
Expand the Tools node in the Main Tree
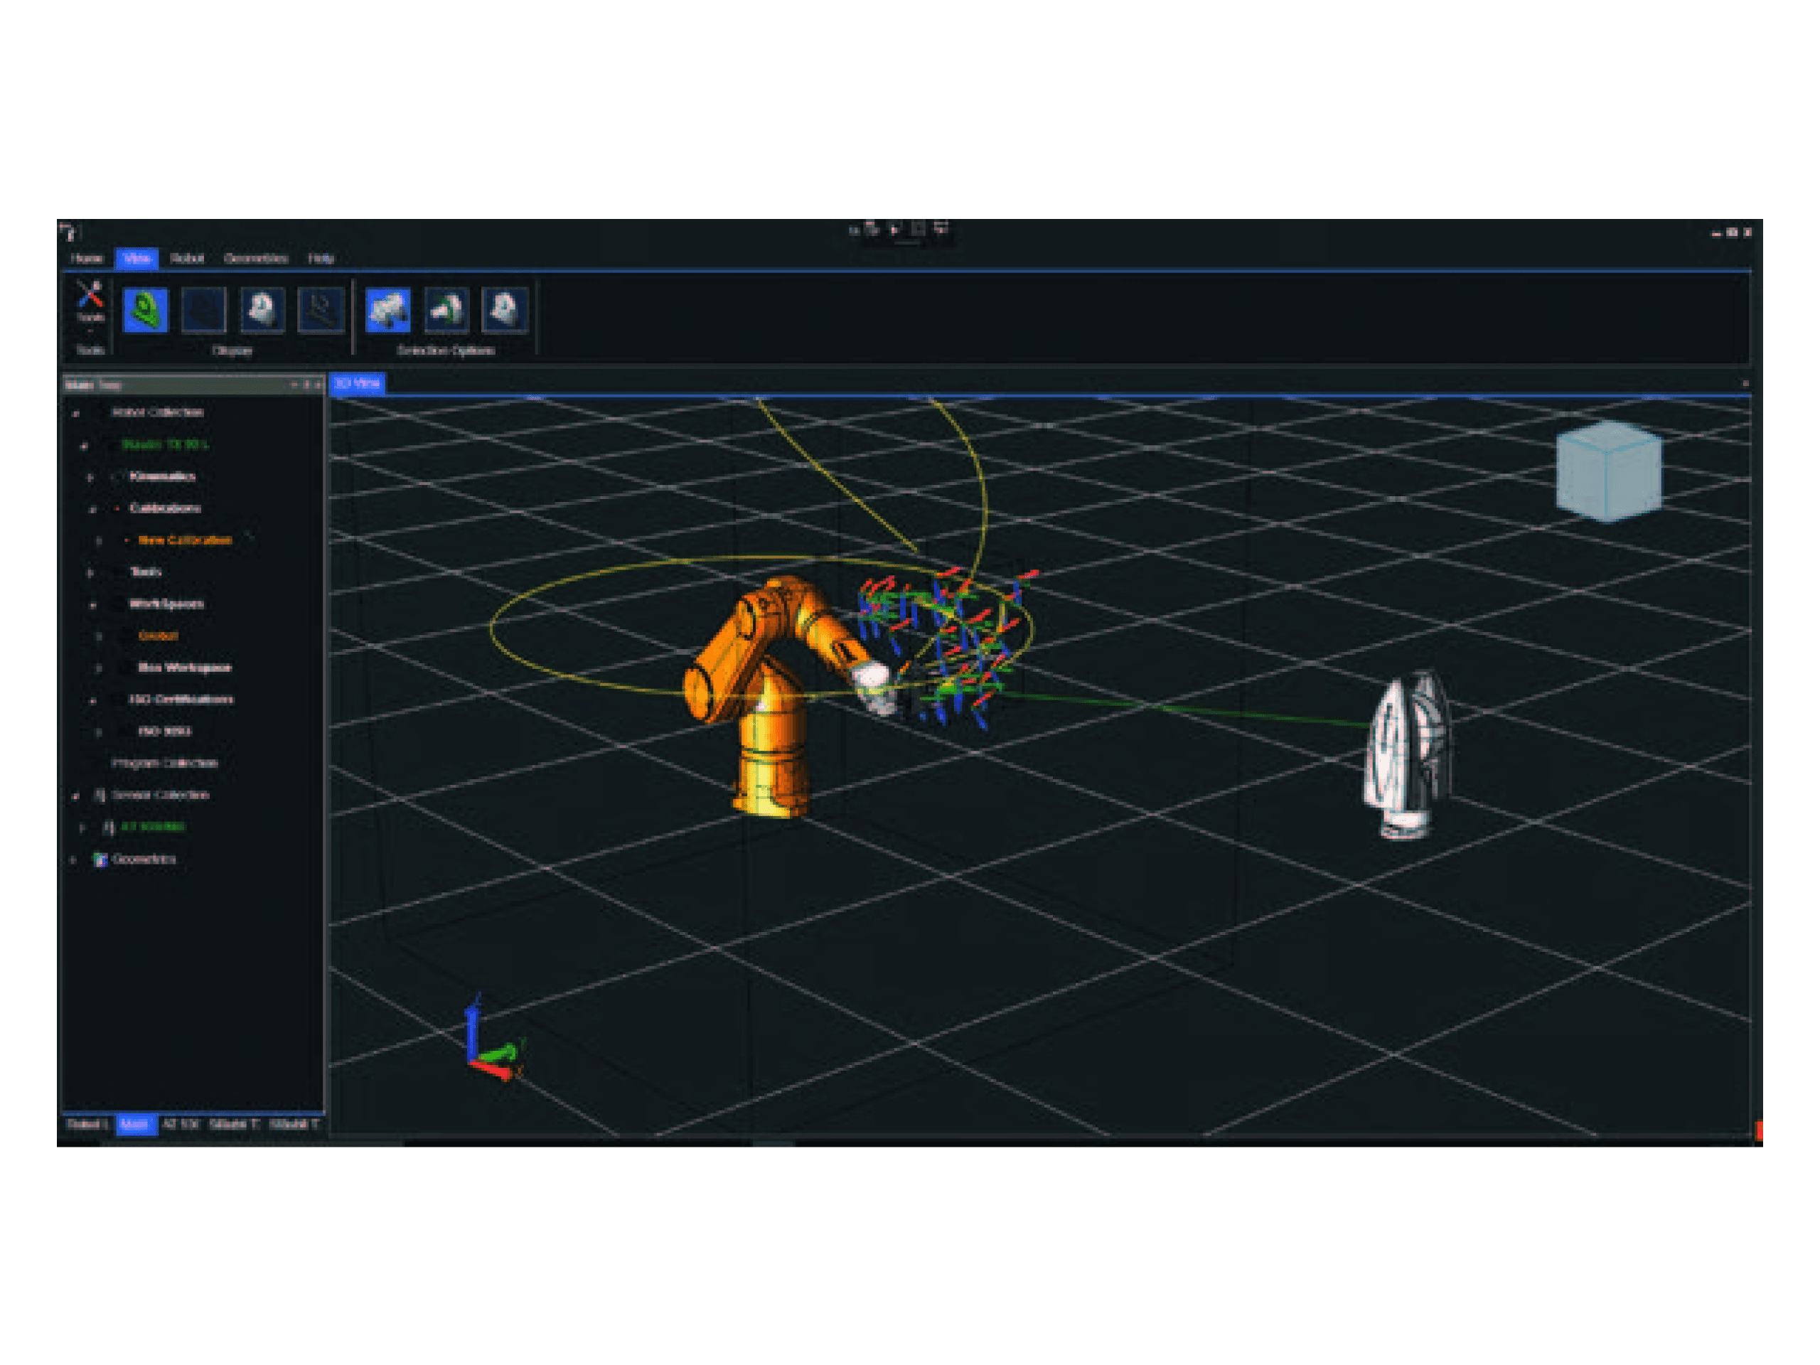89,571
